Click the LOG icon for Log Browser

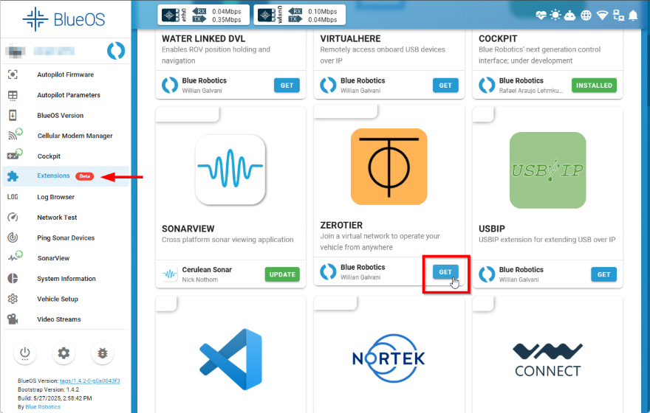(x=13, y=197)
